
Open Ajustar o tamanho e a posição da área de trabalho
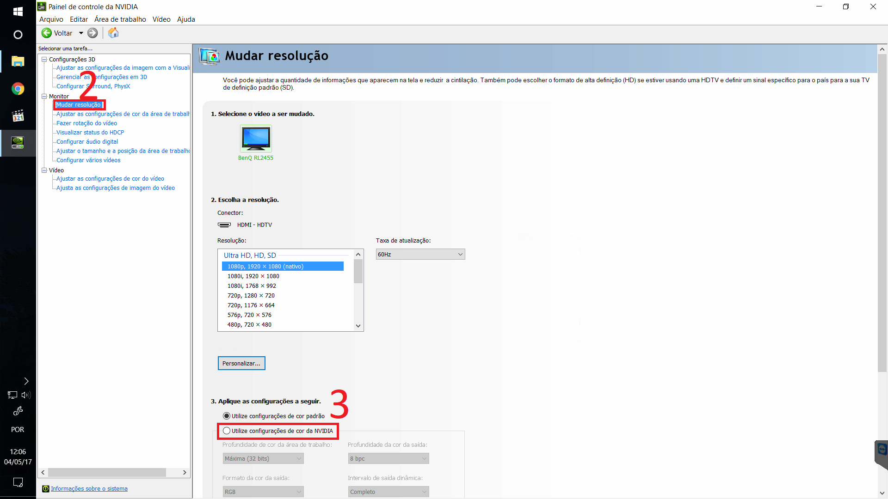pyautogui.click(x=123, y=151)
